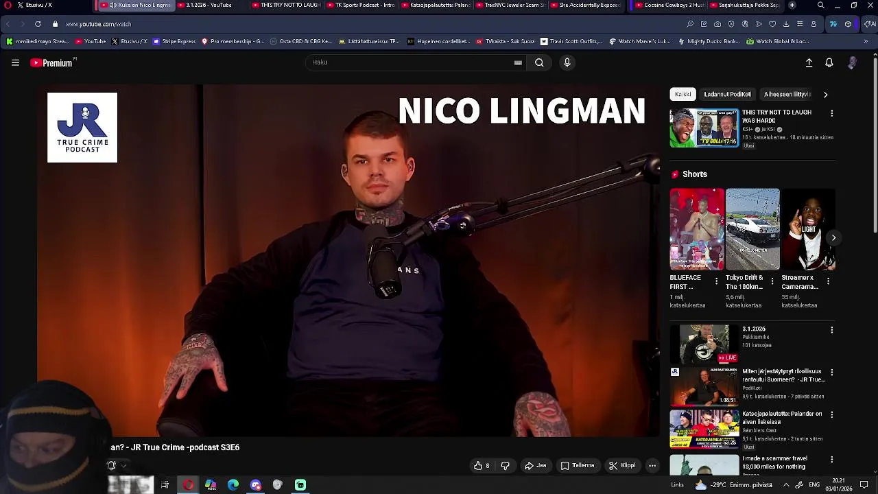Open browser downloads arrow icon
Viewport: 878px width, 494px height.
(x=786, y=24)
